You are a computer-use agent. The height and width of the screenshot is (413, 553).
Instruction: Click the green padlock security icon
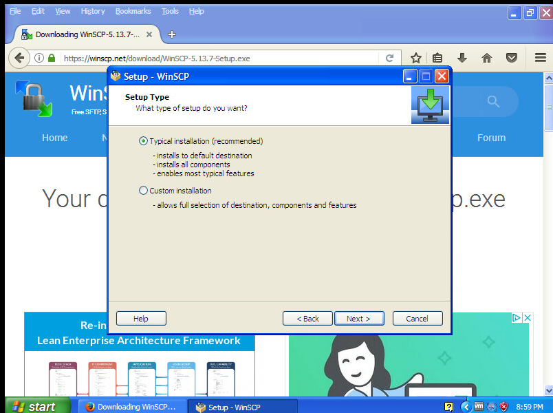point(52,58)
